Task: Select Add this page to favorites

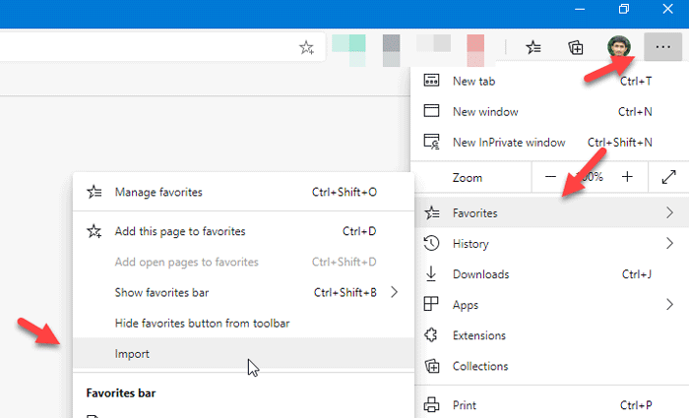Action: (x=243, y=231)
